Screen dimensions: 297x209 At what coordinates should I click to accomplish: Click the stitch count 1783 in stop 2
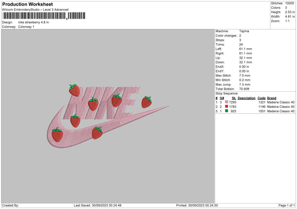coord(233,107)
